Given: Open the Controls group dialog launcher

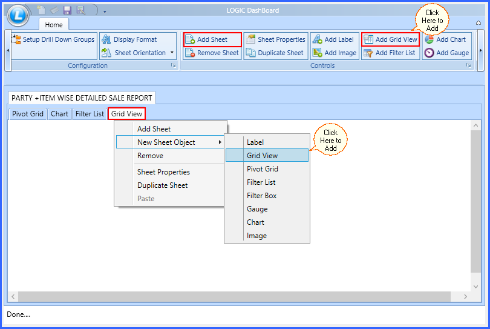Looking at the screenshot, I should coord(468,65).
